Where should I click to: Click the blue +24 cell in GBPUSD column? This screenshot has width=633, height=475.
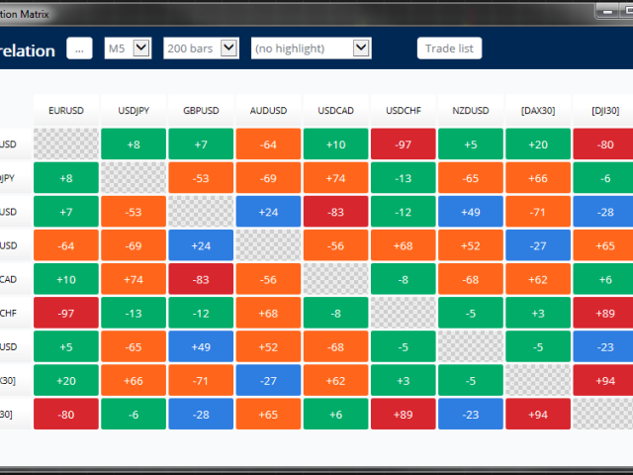click(x=201, y=245)
